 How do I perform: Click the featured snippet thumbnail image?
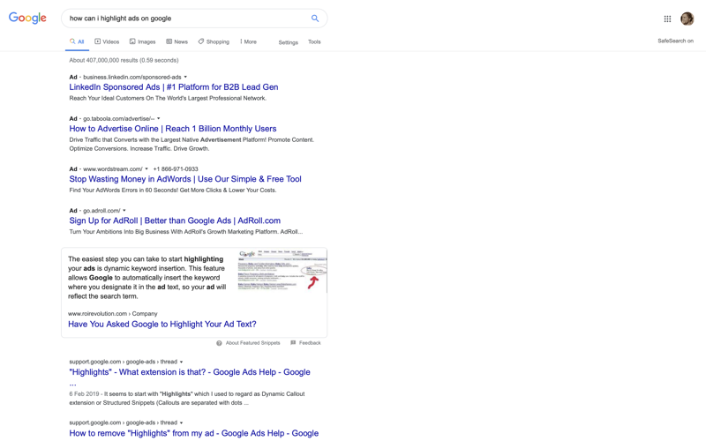click(x=282, y=270)
